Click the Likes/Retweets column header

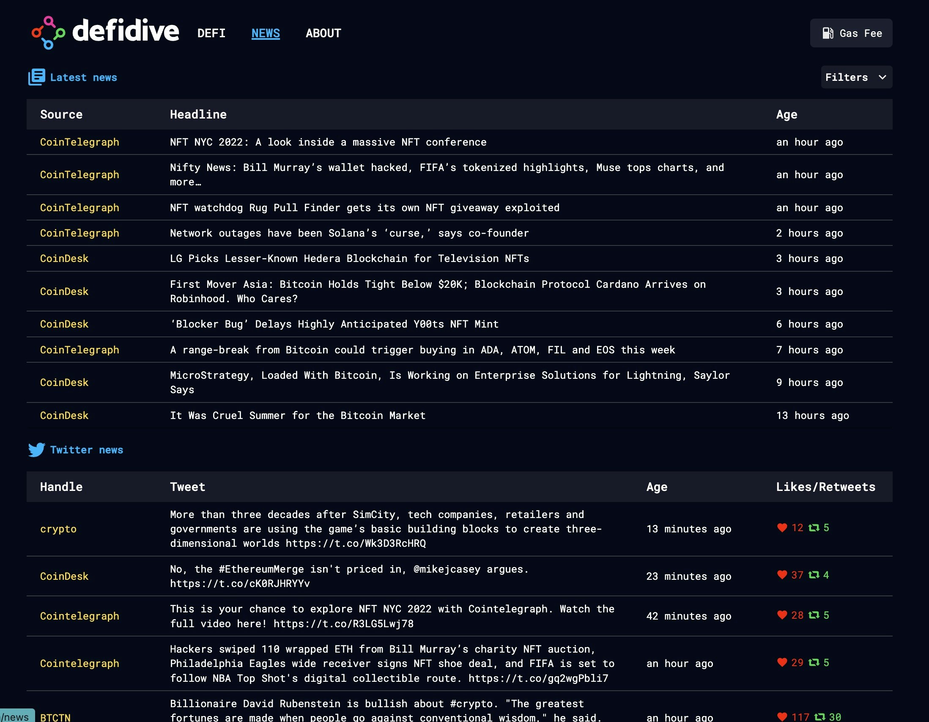(x=826, y=487)
